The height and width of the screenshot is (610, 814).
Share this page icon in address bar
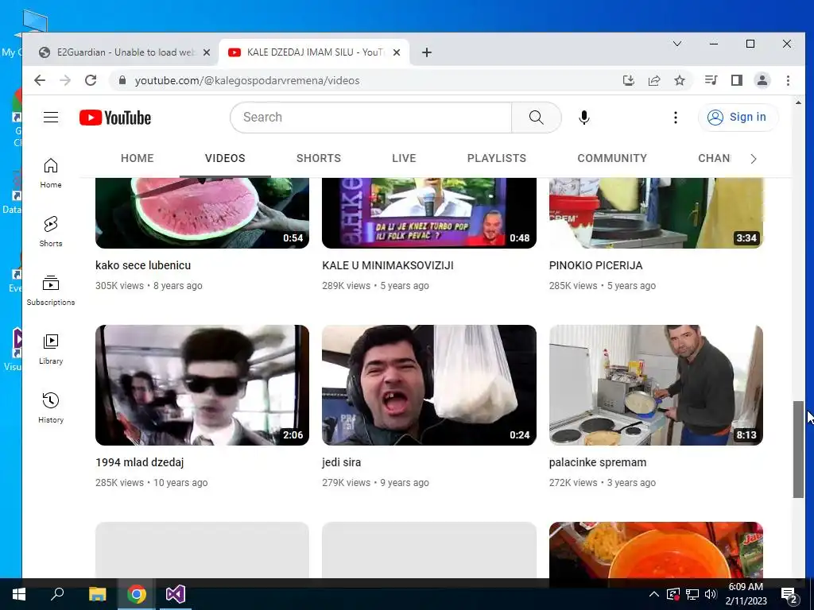[x=654, y=80]
